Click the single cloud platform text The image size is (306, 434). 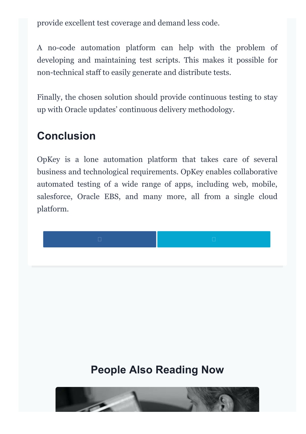157,202
